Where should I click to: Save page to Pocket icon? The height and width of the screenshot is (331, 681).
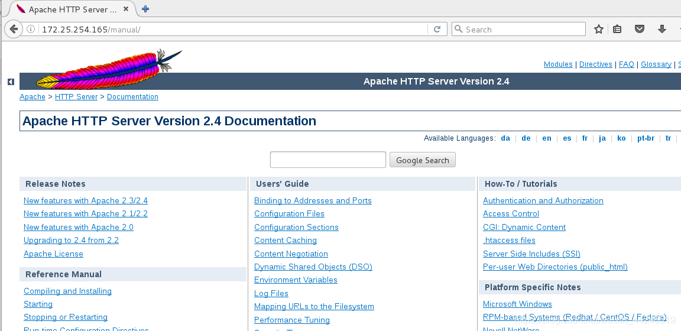click(x=639, y=29)
